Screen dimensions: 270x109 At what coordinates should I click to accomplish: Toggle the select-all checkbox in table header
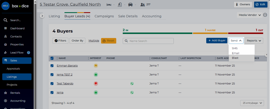coord(52,58)
